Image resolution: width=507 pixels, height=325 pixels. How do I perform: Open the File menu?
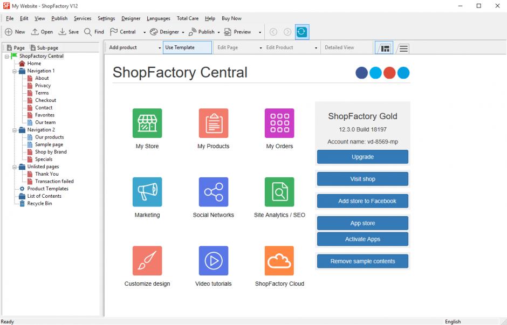(x=10, y=18)
